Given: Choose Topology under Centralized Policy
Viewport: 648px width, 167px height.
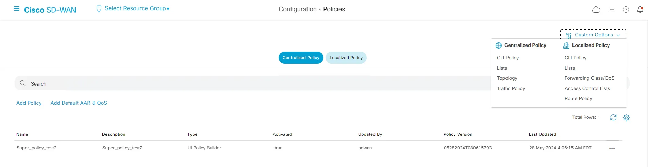Looking at the screenshot, I should 507,78.
